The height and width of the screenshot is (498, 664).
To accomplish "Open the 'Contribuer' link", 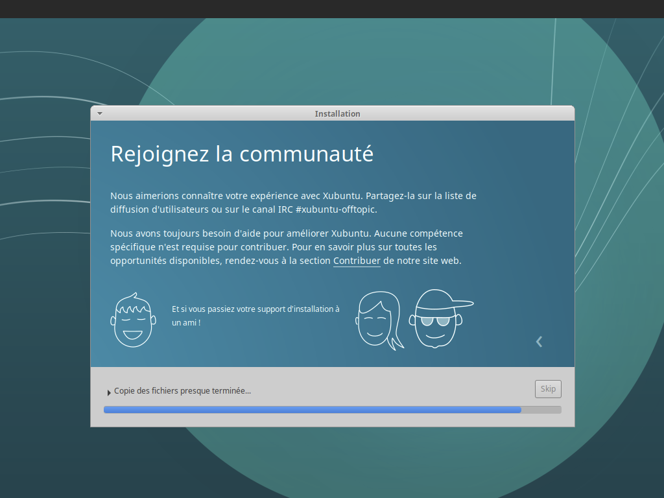I will 357,261.
